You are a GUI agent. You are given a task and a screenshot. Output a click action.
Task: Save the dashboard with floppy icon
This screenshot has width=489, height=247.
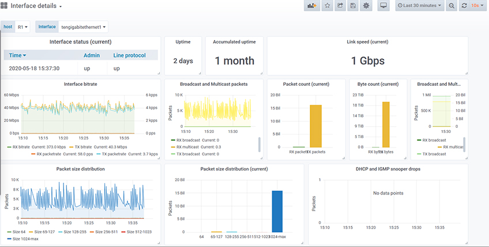click(353, 6)
